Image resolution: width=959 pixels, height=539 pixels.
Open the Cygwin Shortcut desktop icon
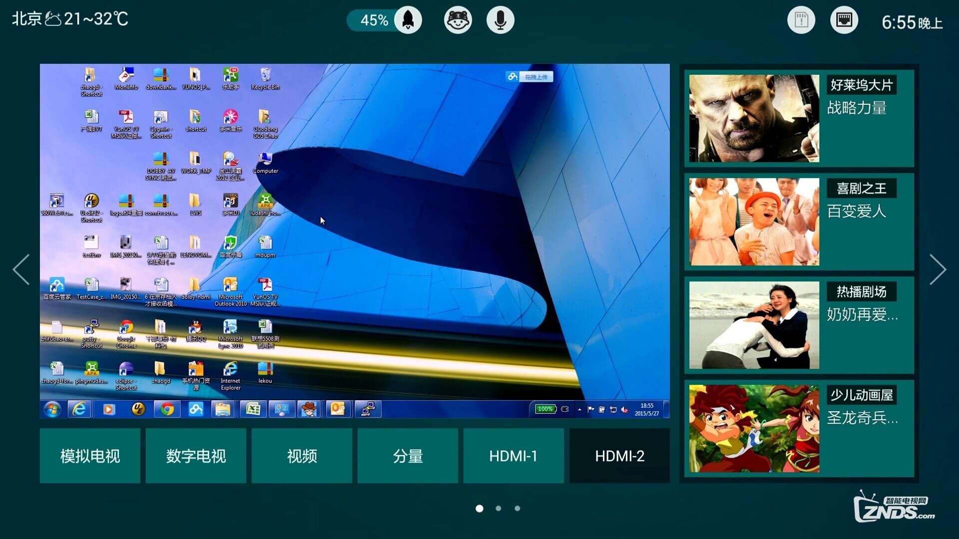point(161,125)
